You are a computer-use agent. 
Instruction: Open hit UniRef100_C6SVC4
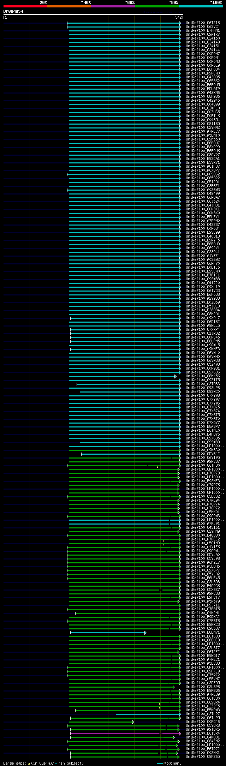(x=203, y=27)
